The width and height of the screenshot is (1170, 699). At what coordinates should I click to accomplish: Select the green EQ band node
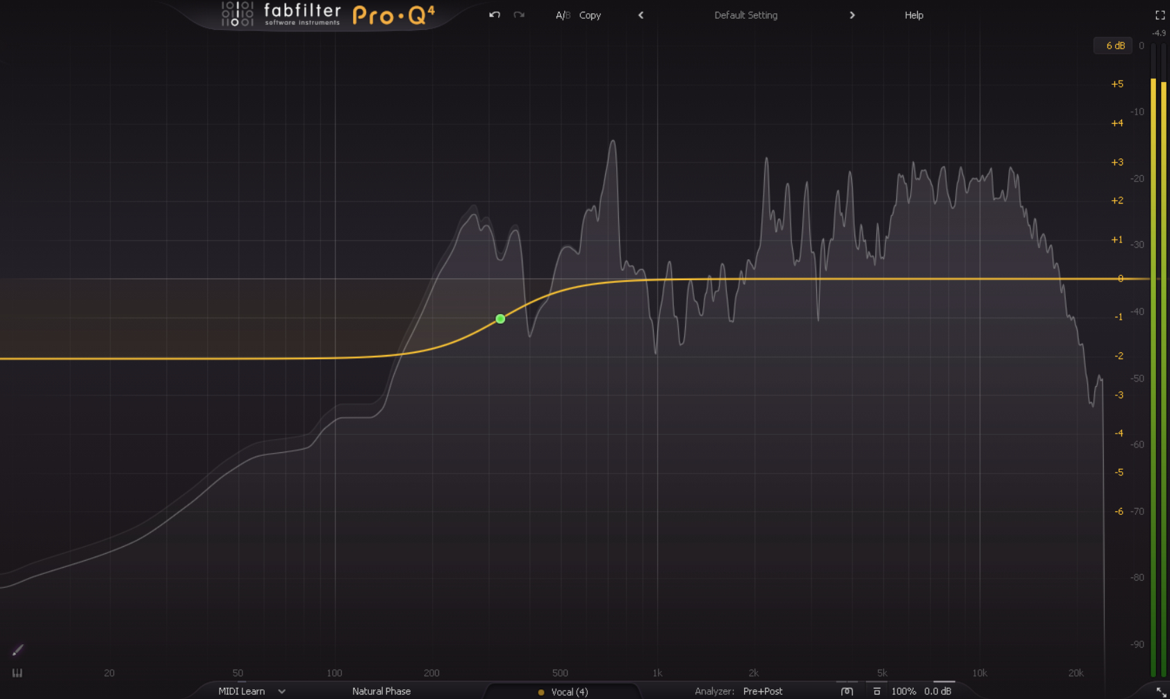[x=500, y=319]
